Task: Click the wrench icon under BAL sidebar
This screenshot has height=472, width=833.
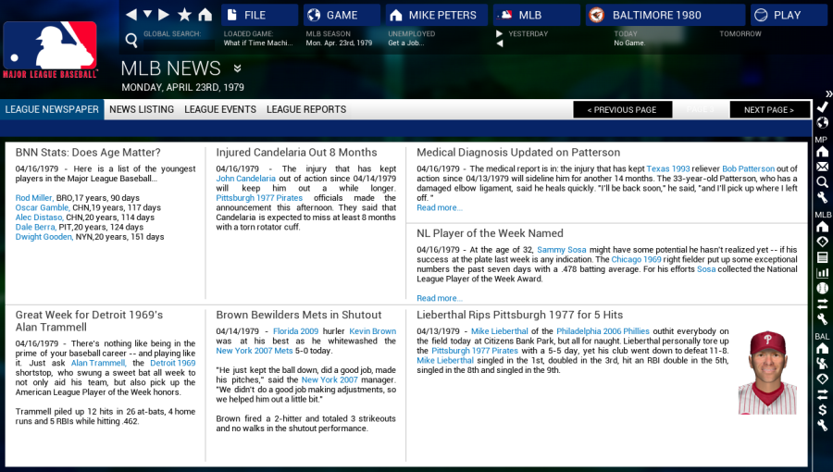Action: tap(822, 426)
